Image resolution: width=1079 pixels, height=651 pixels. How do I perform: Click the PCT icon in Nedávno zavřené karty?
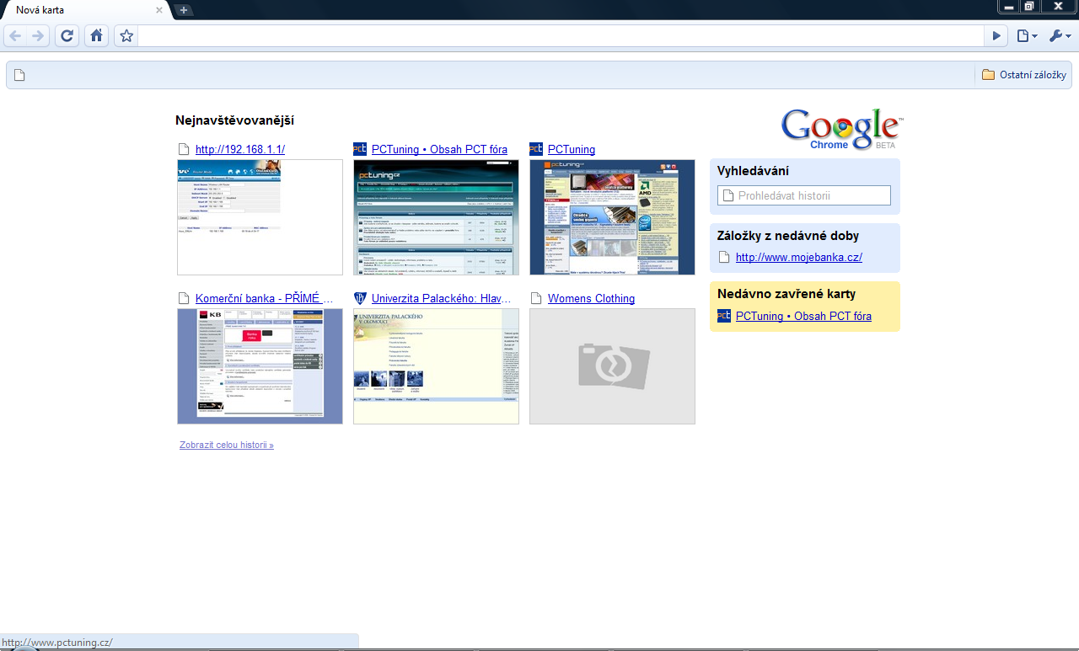[x=724, y=316]
